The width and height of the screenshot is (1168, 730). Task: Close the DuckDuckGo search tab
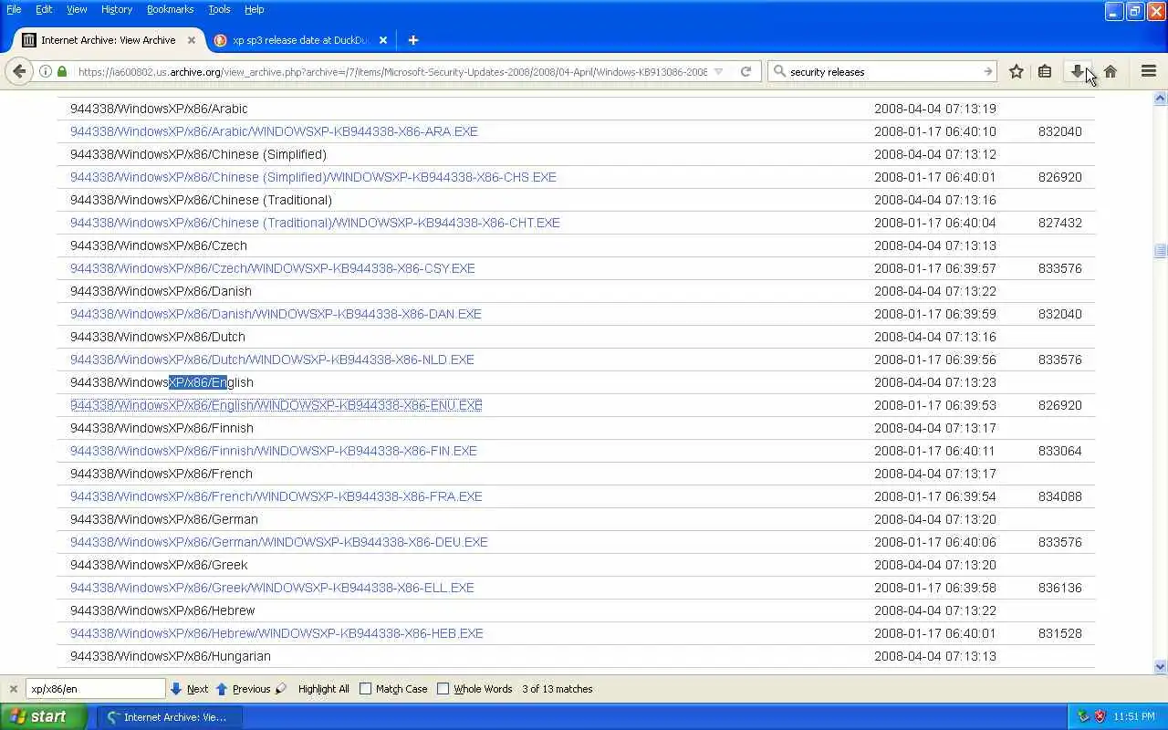point(383,40)
